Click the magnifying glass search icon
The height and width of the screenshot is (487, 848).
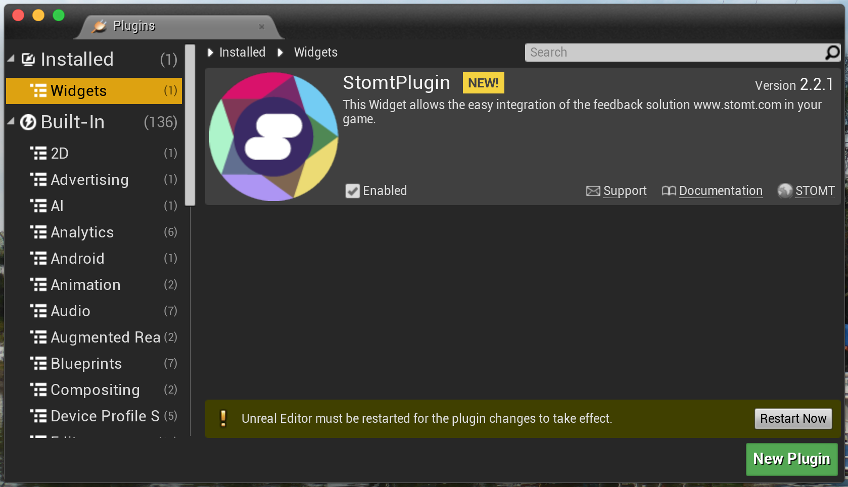tap(832, 53)
